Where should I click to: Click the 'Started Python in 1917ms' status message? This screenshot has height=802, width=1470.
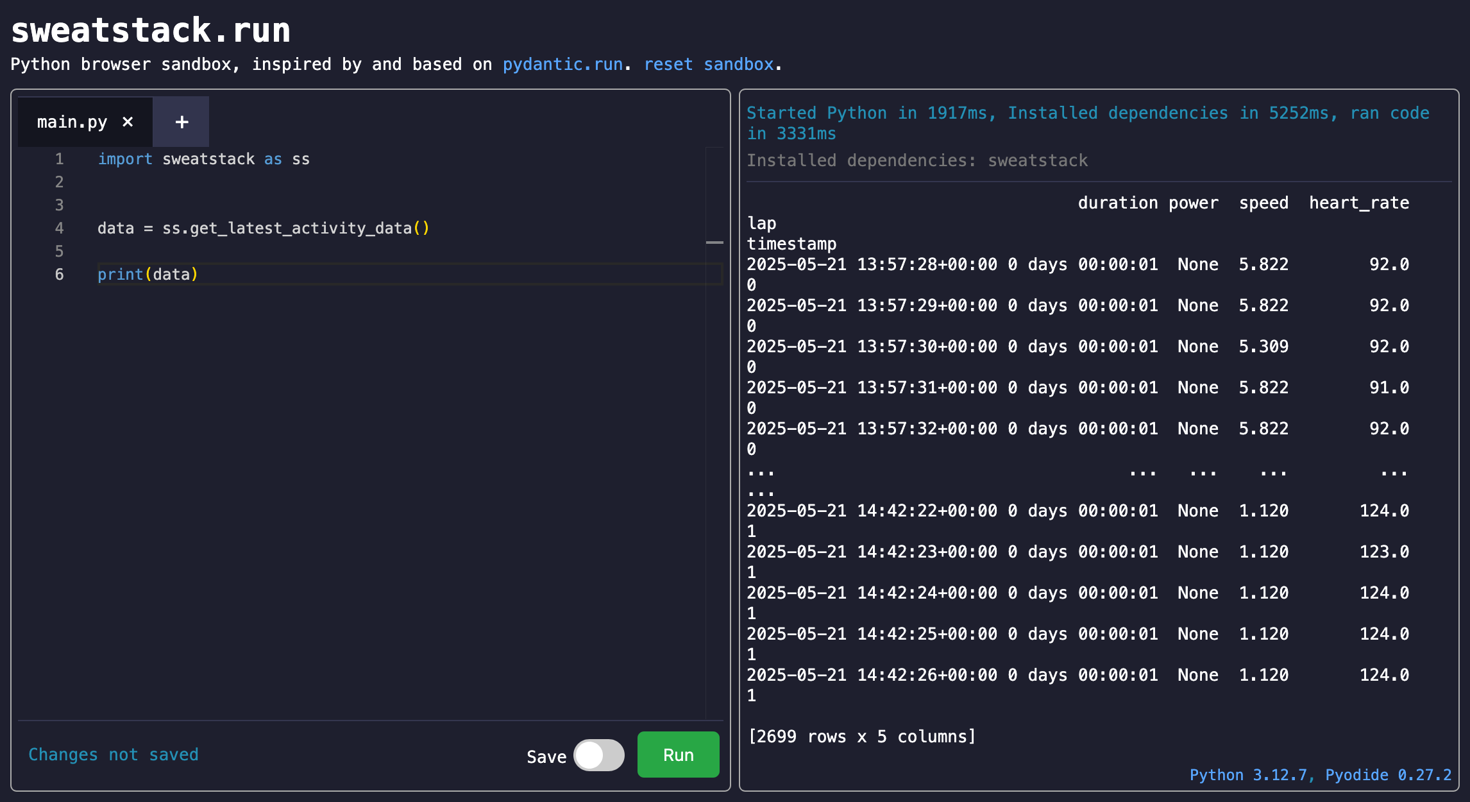pos(1088,123)
